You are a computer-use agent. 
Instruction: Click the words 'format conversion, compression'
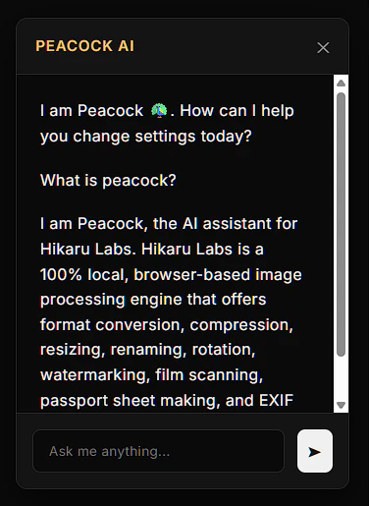(167, 324)
